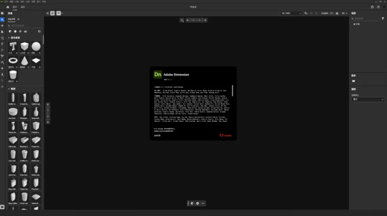Click the add-content plus circle icon
This screenshot has width=387, height=216.
(x=2, y=13)
